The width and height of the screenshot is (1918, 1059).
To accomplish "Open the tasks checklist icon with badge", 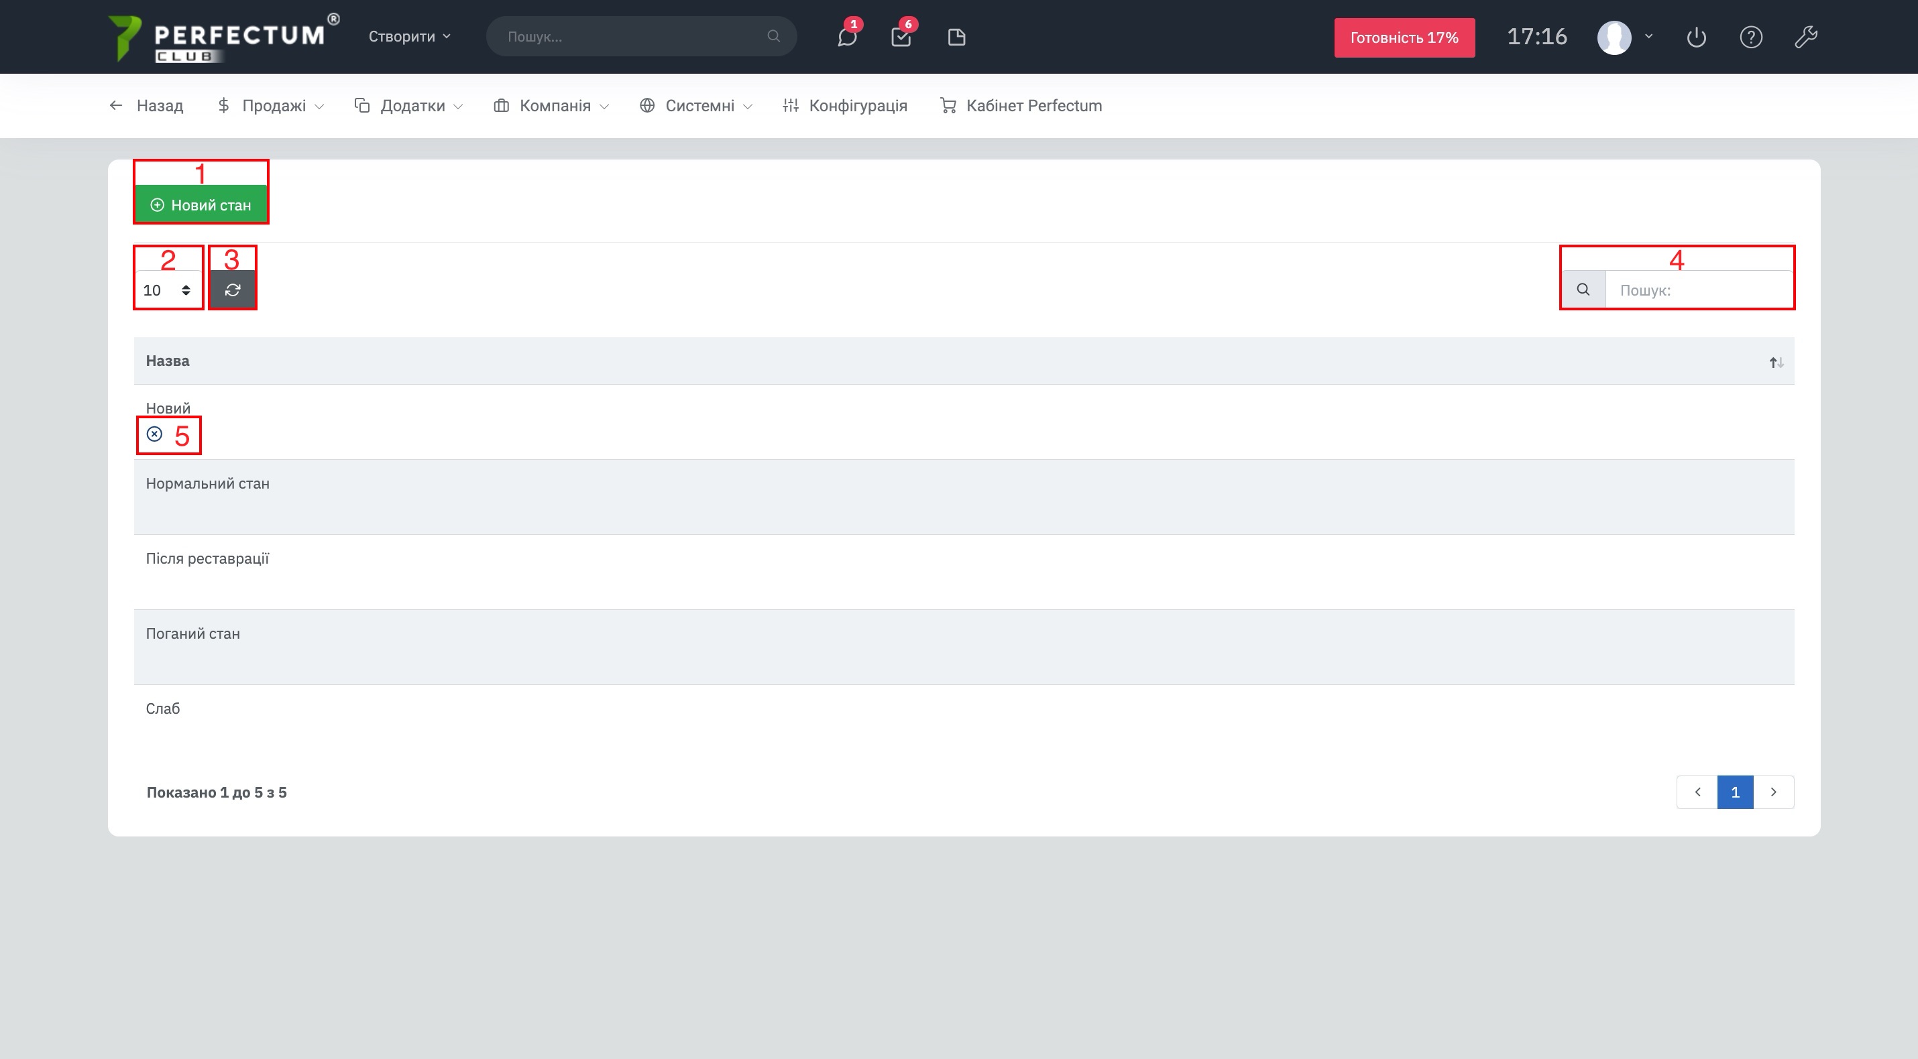I will point(901,38).
